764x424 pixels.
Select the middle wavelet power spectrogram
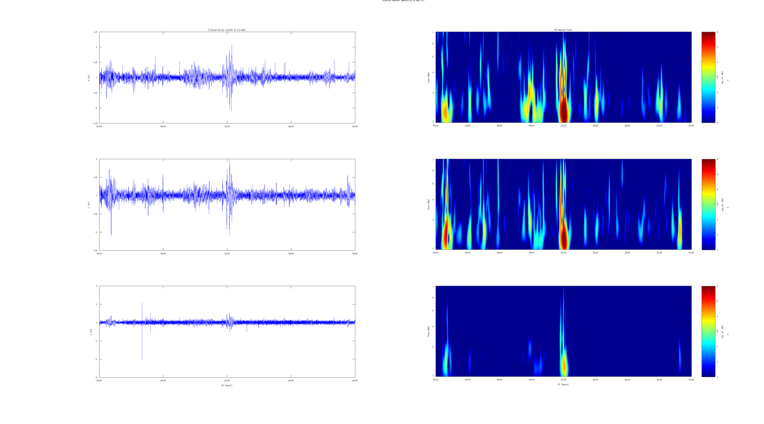pos(563,204)
